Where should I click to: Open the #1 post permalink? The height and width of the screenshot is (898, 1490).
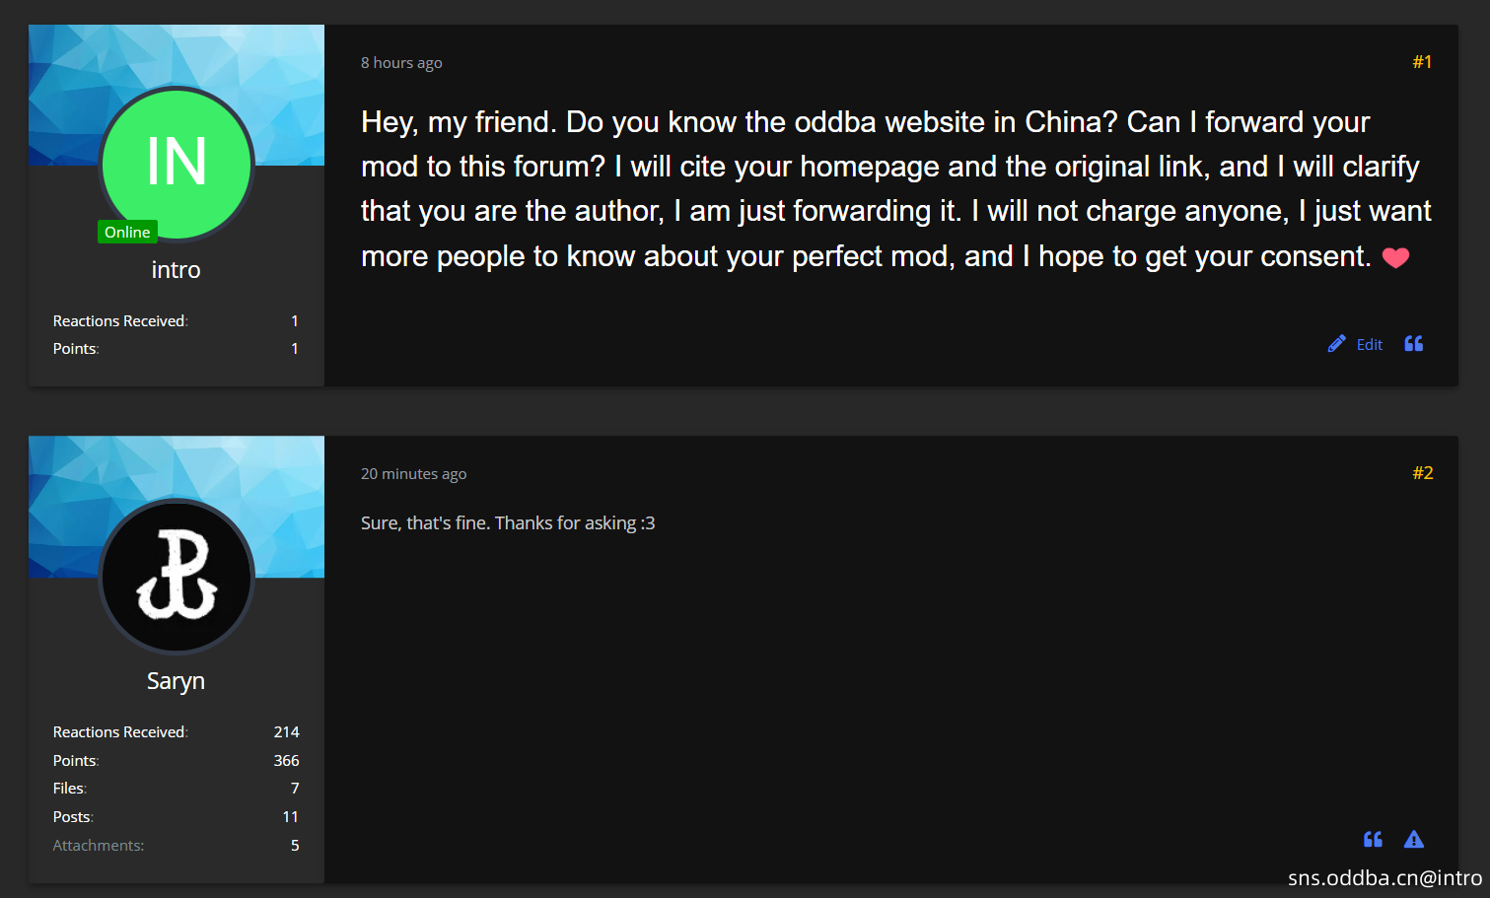(x=1422, y=62)
